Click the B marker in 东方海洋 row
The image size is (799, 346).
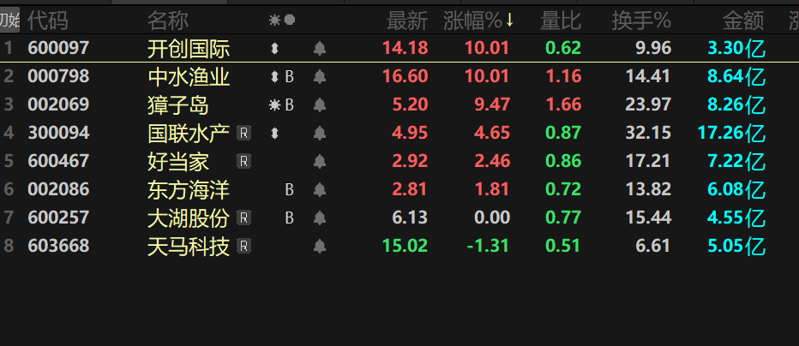(290, 190)
